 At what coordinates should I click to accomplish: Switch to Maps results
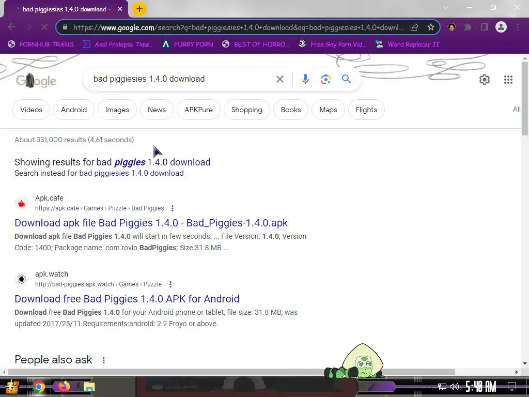click(x=328, y=110)
